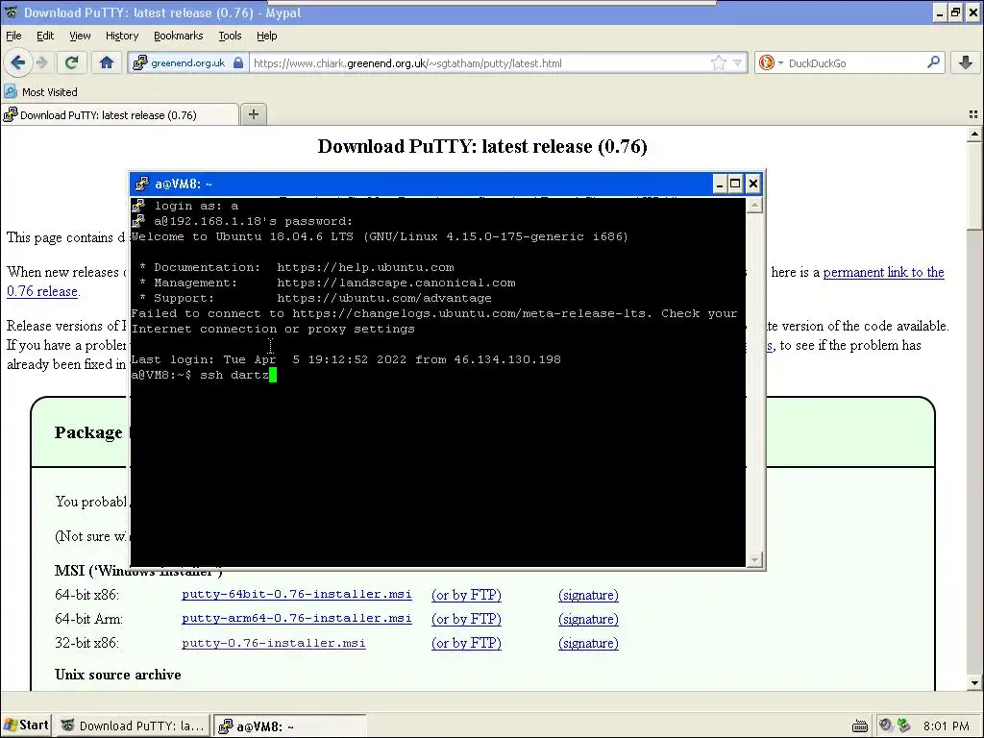984x738 pixels.
Task: Open signature link for 64-bit x86
Action: click(588, 595)
